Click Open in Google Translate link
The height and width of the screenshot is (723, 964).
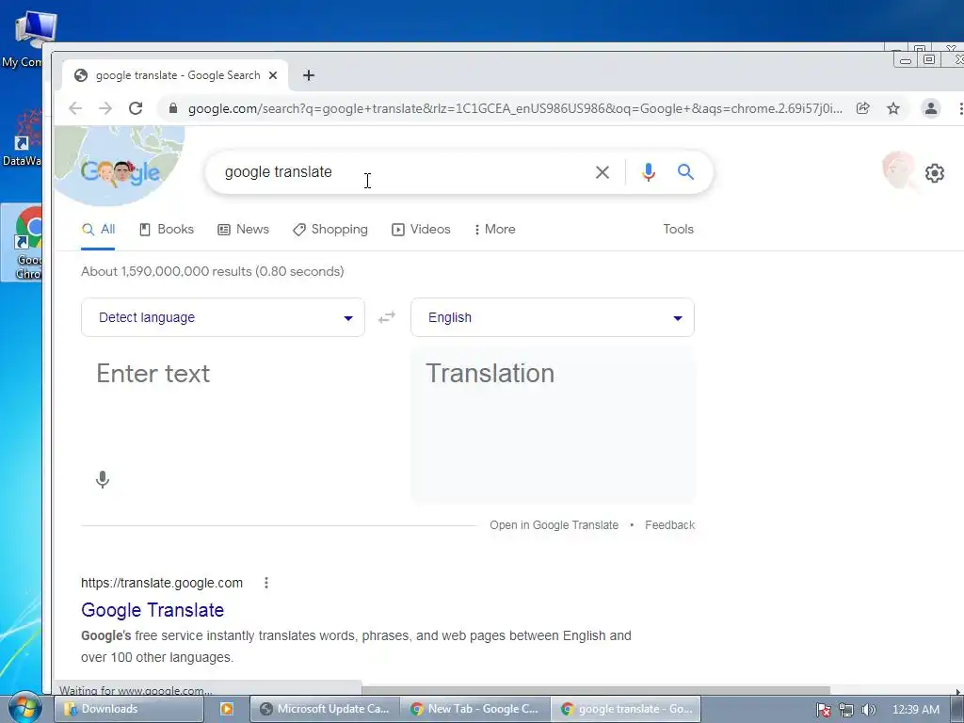tap(554, 525)
